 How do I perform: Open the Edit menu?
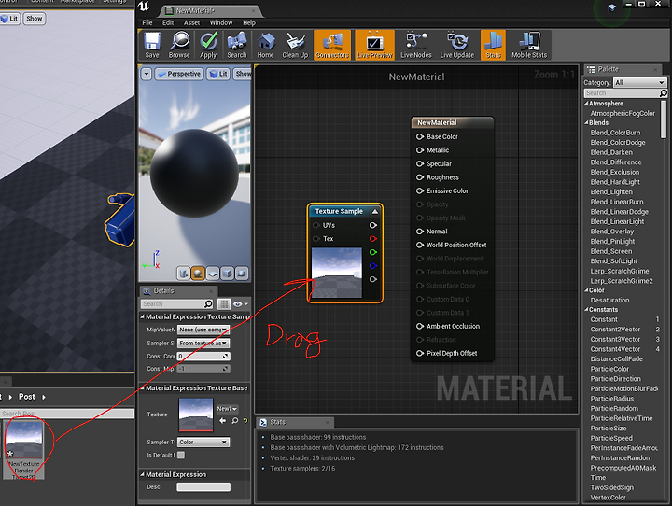pos(168,22)
